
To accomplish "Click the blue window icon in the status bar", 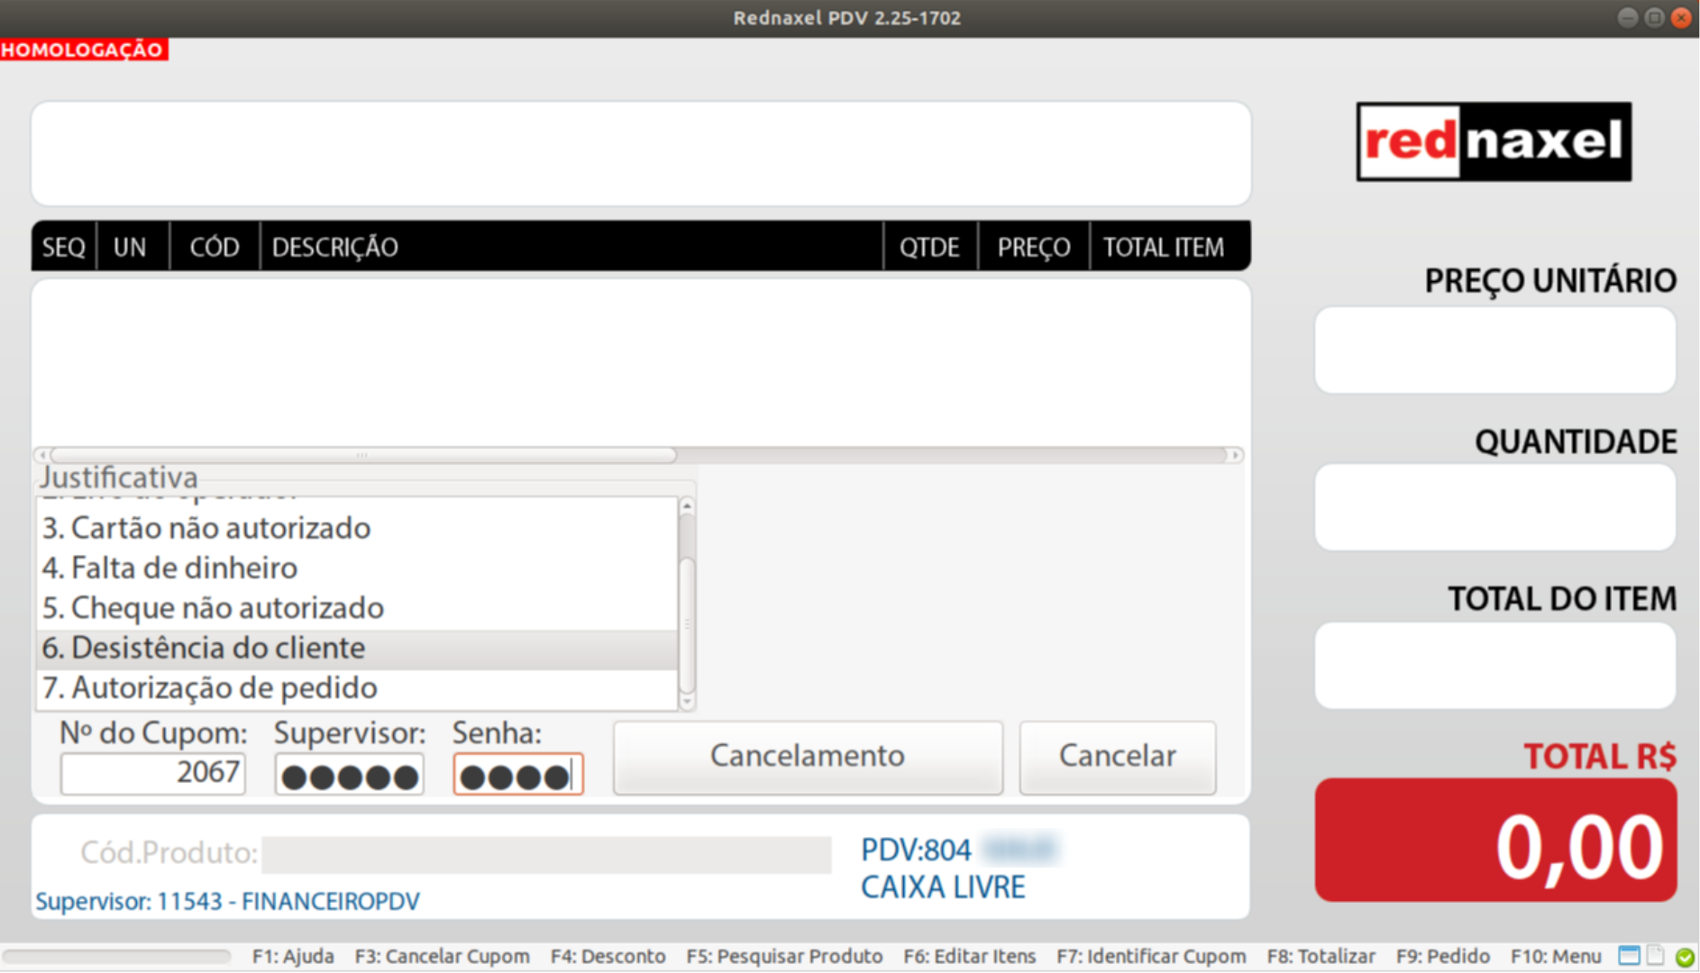I will tap(1630, 956).
